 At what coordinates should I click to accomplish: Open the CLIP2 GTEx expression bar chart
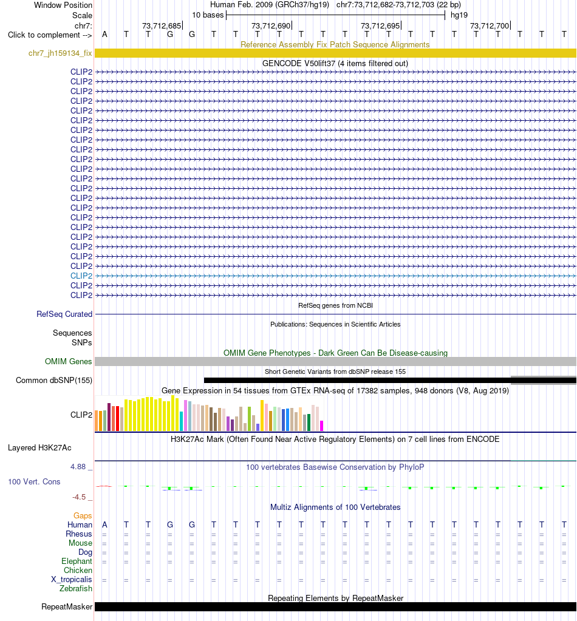click(x=210, y=413)
